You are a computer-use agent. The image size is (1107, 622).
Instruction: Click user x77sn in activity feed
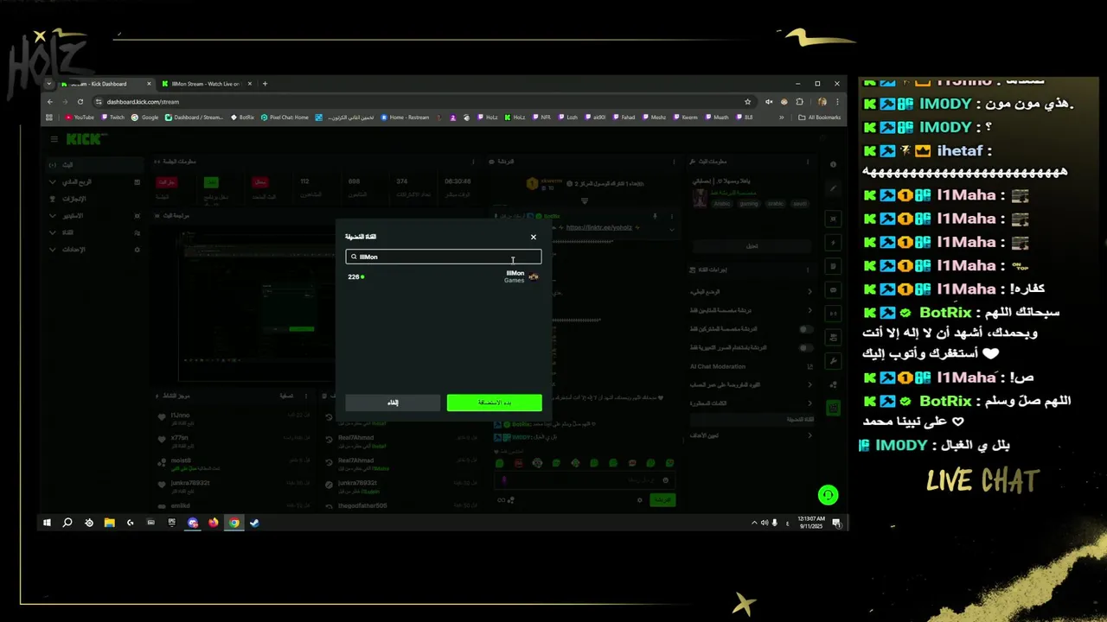179,438
